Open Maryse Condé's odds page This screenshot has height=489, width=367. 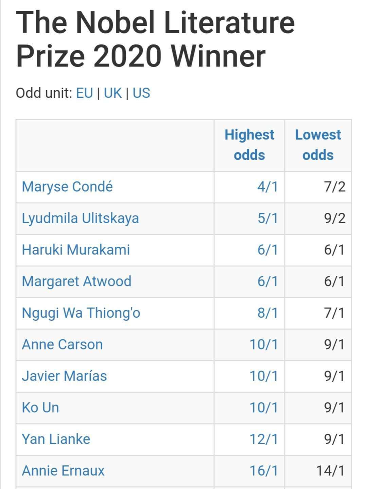(x=67, y=187)
